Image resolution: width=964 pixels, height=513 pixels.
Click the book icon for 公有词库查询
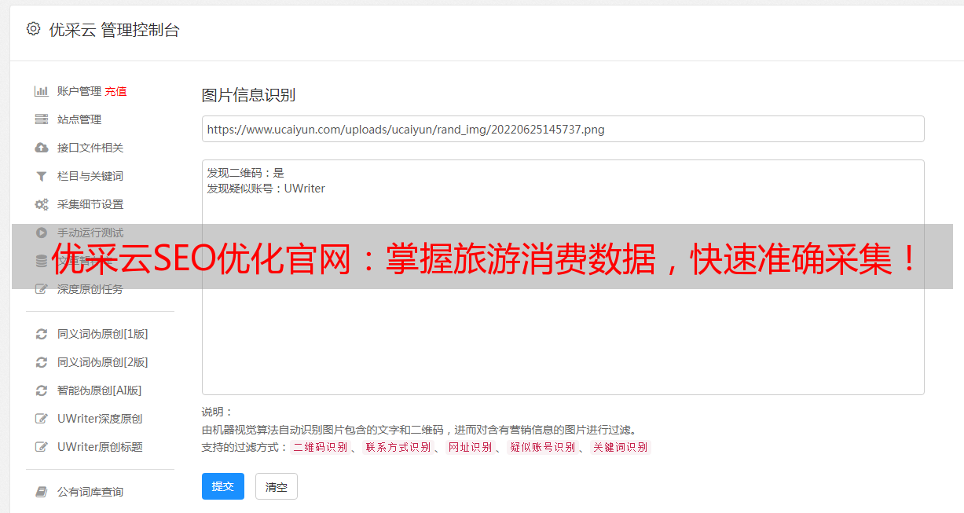pyautogui.click(x=42, y=492)
